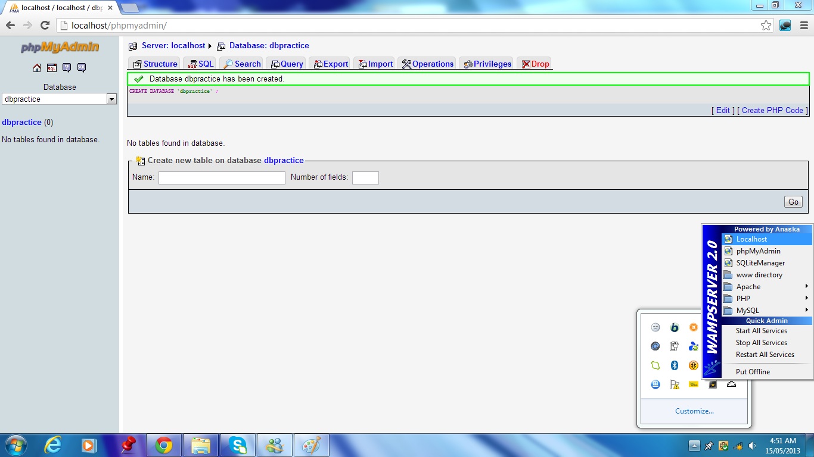Choose phpMyAdmin in WampServer menu

(767, 251)
